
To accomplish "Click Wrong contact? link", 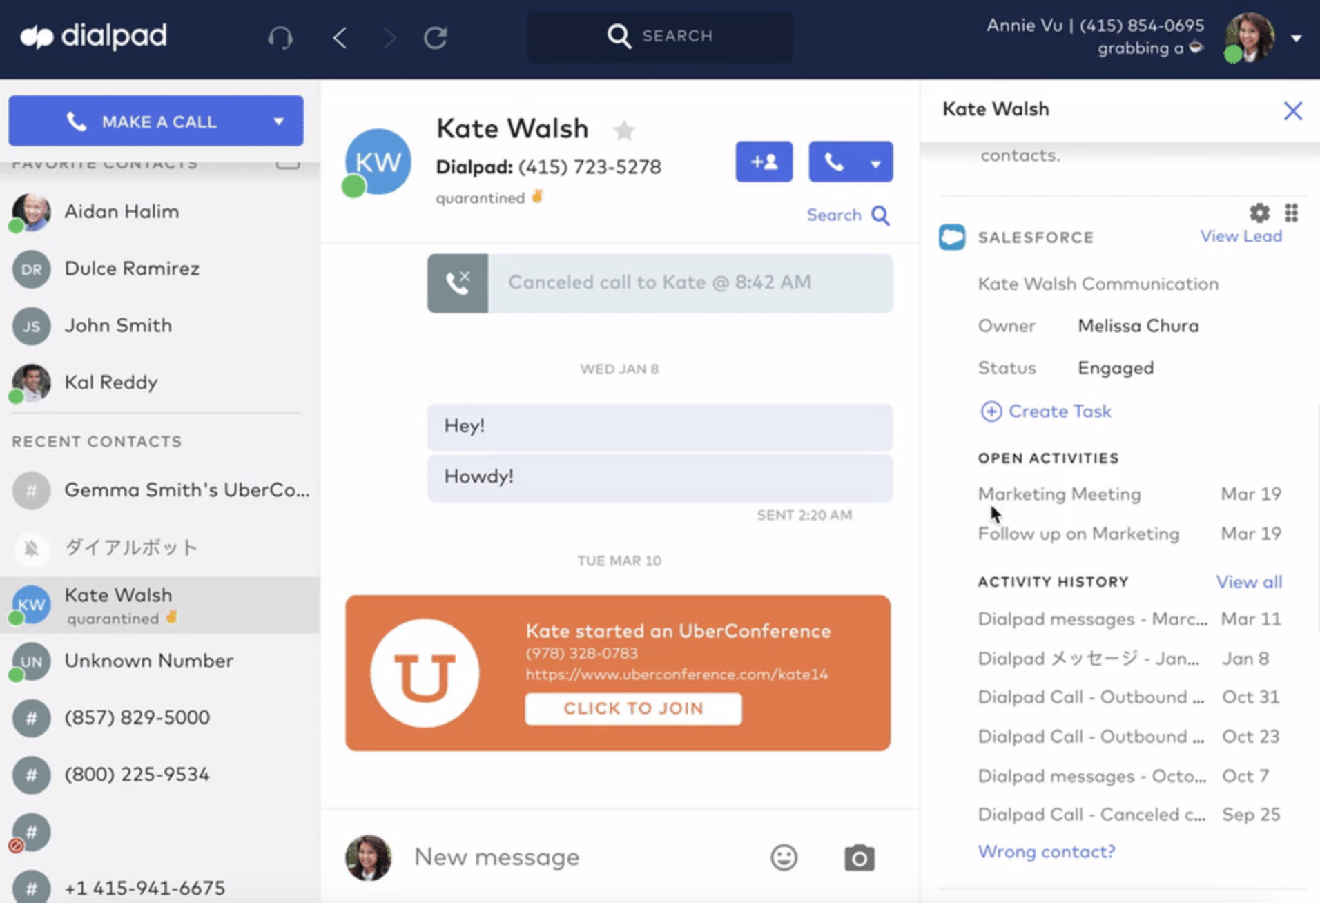I will tap(1047, 852).
